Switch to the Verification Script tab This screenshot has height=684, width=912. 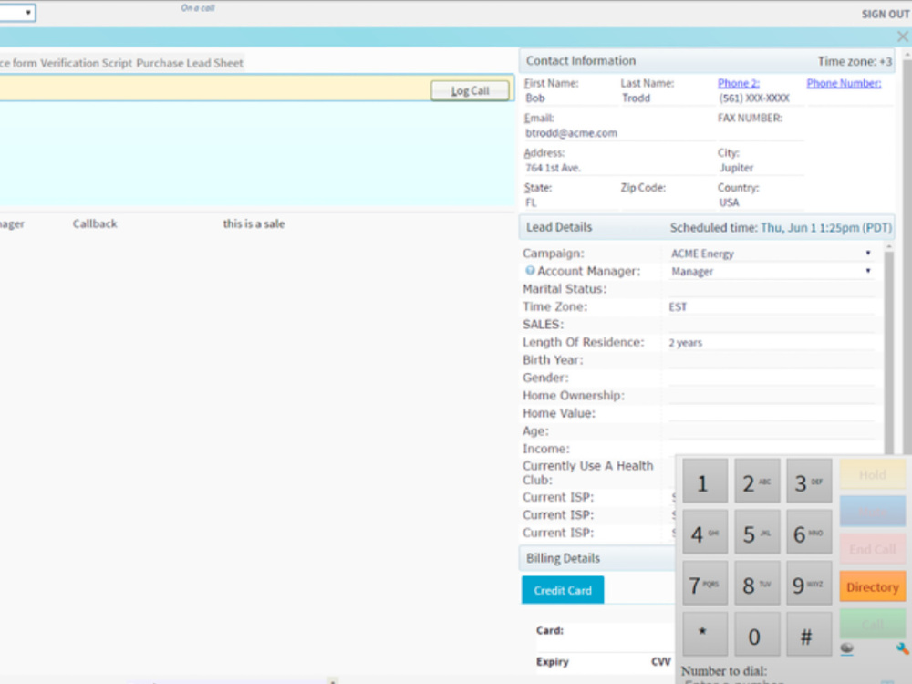(86, 63)
